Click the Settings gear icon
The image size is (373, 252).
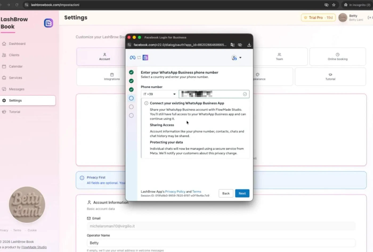coord(4,101)
